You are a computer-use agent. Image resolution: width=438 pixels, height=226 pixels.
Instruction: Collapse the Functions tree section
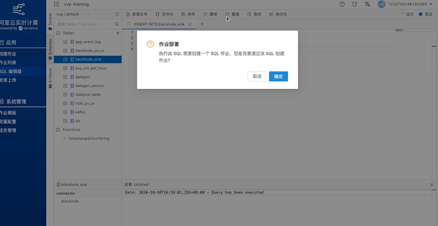pyautogui.click(x=58, y=129)
